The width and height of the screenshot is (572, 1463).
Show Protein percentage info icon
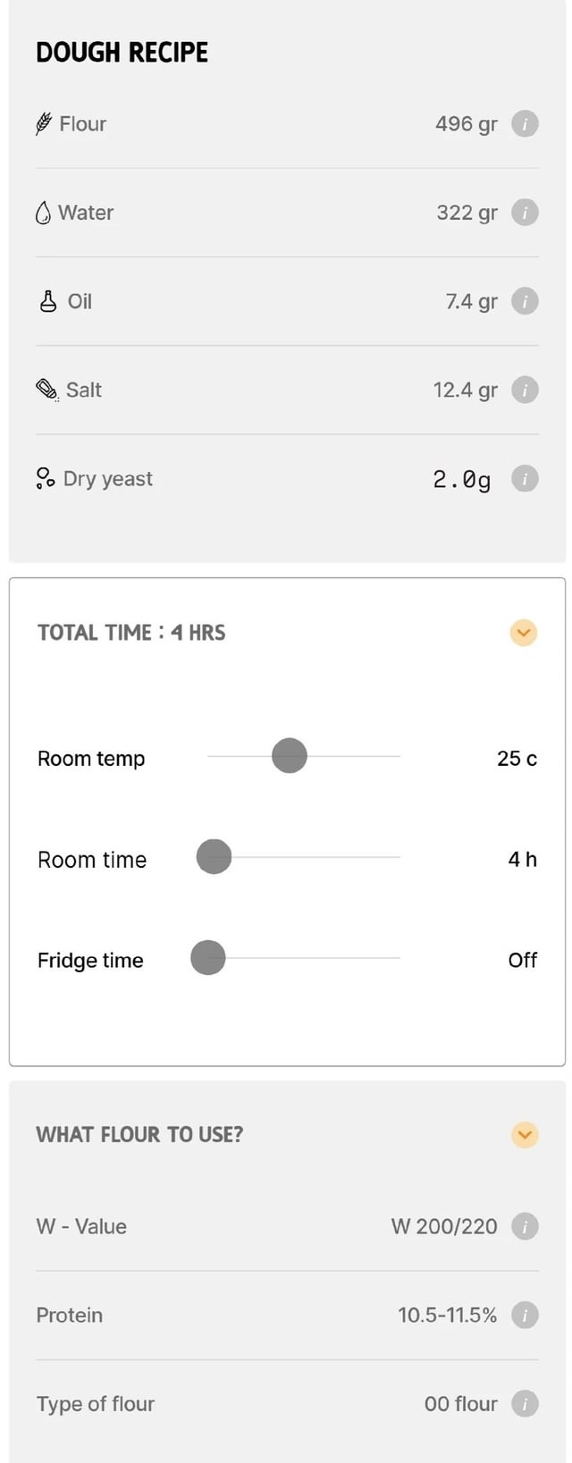click(525, 1315)
